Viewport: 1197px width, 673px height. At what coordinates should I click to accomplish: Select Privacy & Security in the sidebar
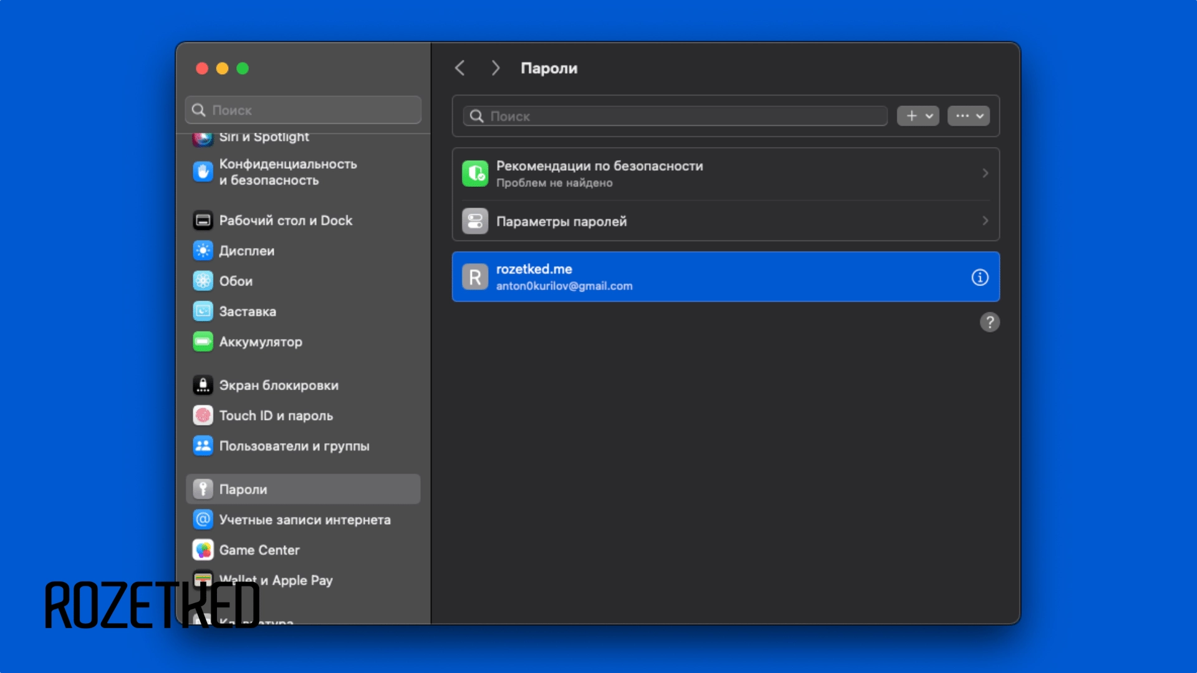coord(288,172)
